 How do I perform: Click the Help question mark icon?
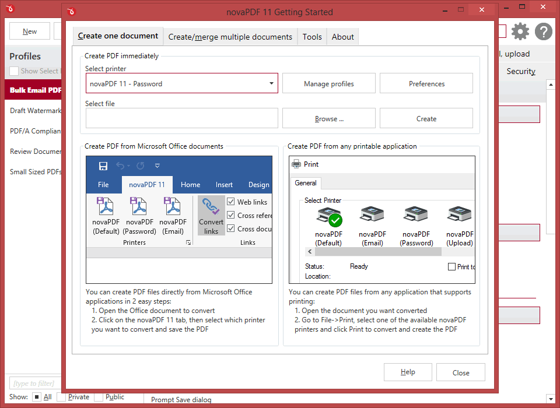coord(543,31)
